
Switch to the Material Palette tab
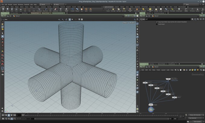coord(161,64)
